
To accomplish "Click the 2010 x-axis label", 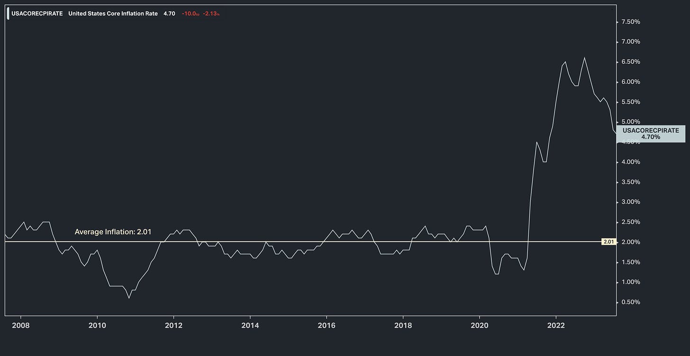I will point(97,326).
